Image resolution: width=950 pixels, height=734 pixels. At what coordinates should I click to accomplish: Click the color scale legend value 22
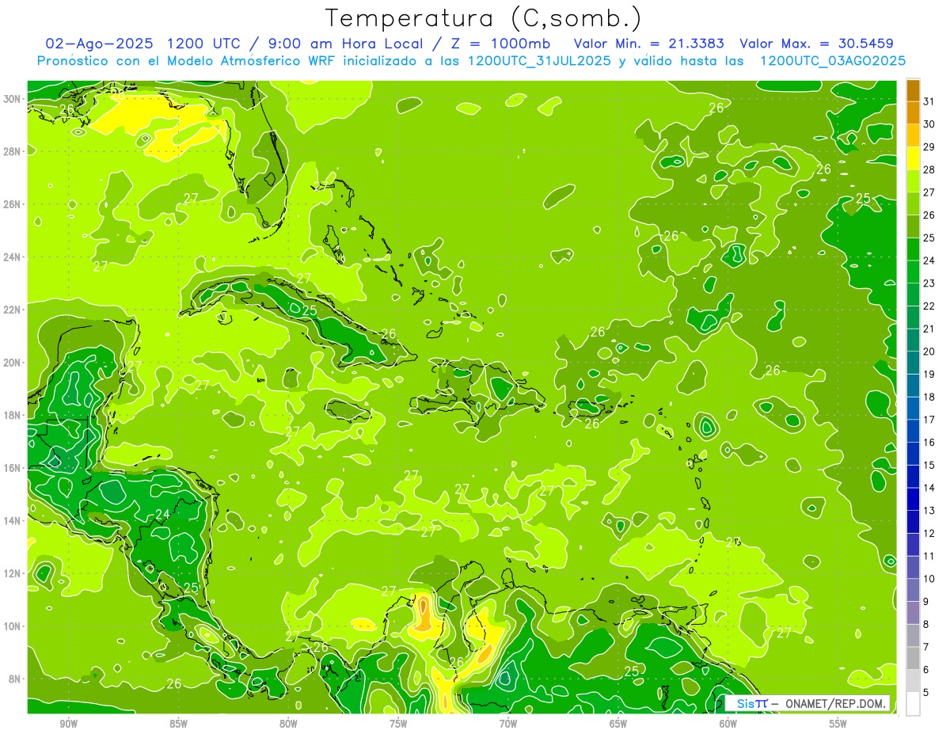pyautogui.click(x=929, y=306)
